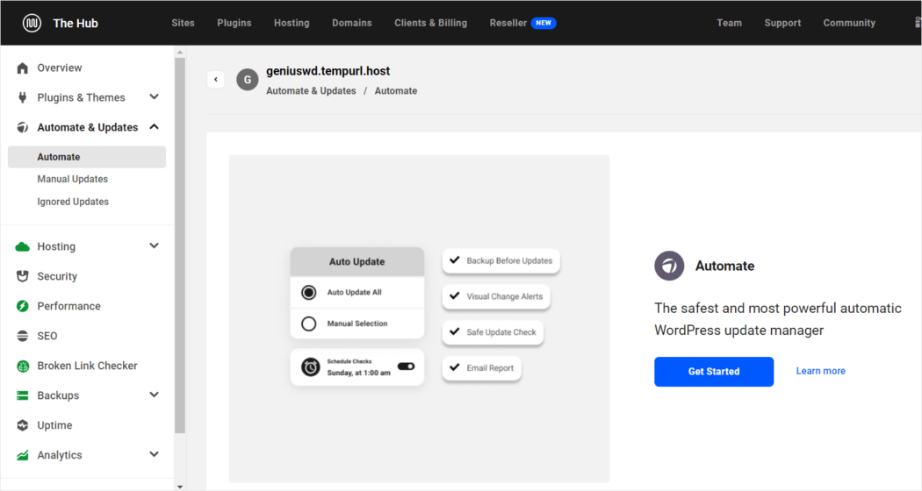Click the SEO sidebar icon
Viewport: 922px width, 491px height.
(22, 336)
